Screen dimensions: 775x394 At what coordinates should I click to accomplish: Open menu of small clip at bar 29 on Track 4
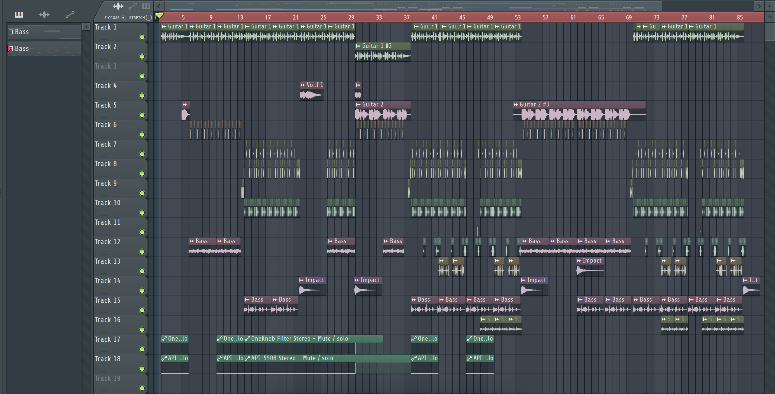coord(358,85)
